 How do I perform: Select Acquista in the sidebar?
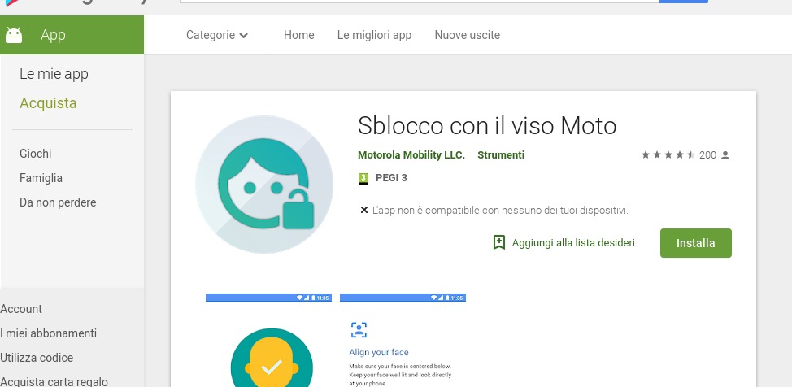click(x=48, y=103)
